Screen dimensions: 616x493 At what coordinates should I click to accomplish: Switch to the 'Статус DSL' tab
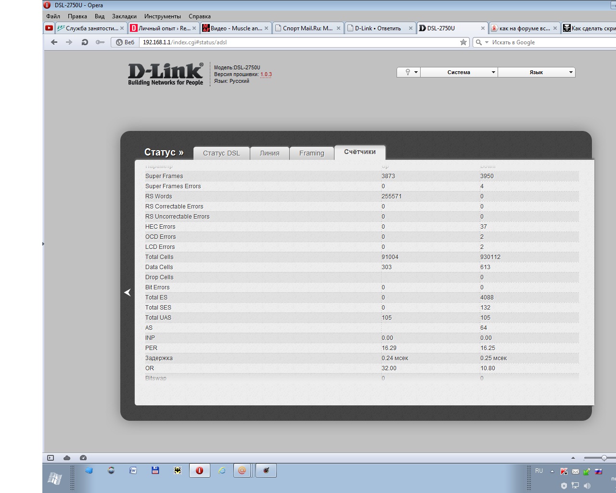(x=221, y=153)
